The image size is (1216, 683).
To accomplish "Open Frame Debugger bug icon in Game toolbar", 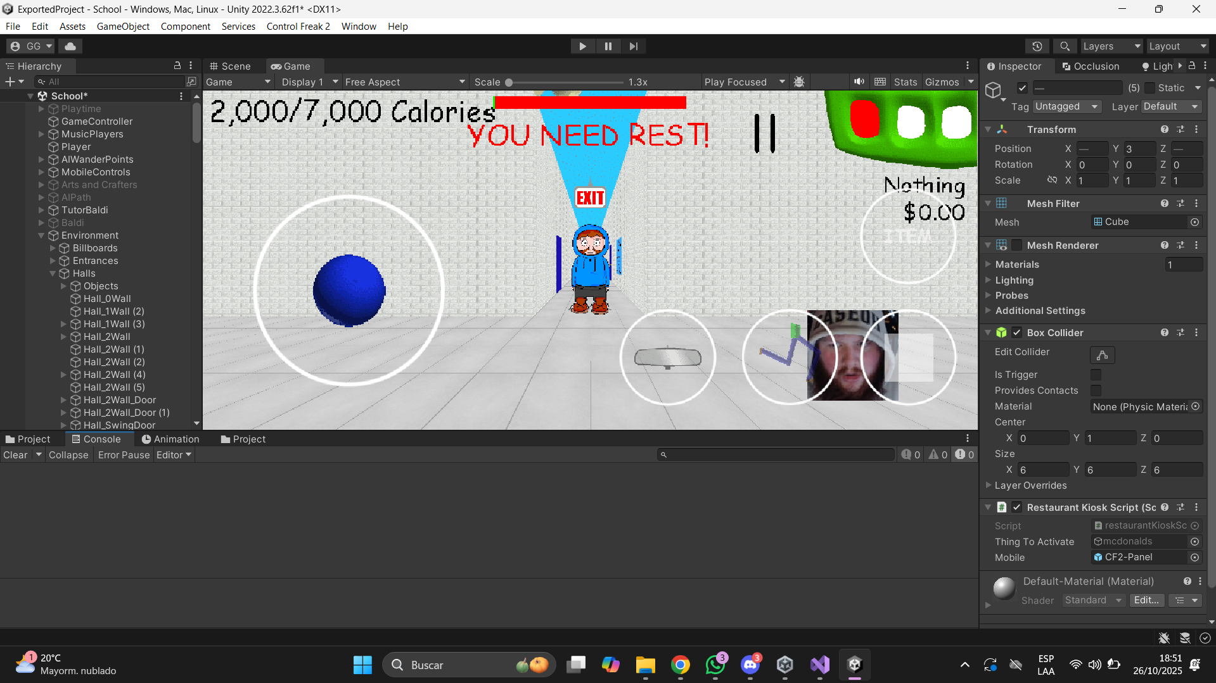I will point(800,82).
